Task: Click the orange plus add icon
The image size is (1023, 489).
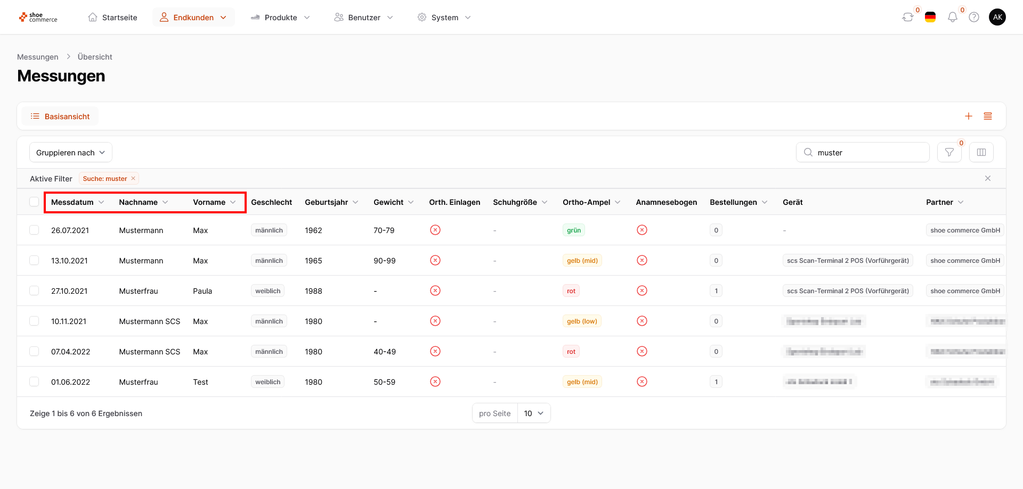Action: point(969,116)
